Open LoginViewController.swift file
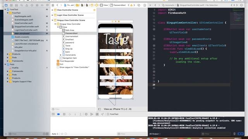The height and width of the screenshot is (139, 248). tap(26, 30)
